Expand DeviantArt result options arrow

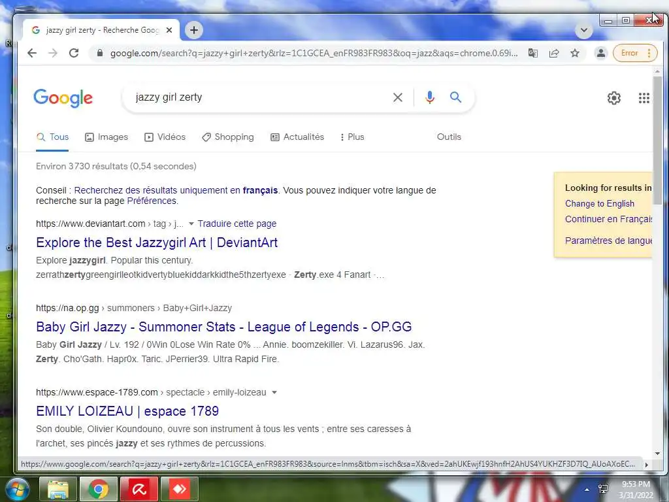(191, 224)
